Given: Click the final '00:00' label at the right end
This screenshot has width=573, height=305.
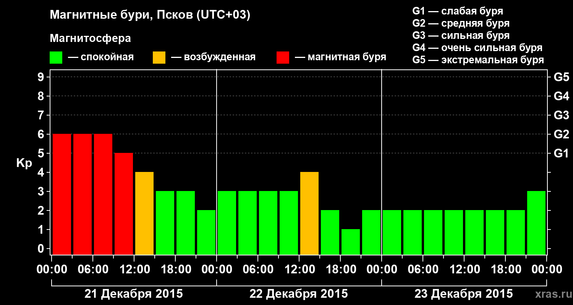Looking at the screenshot, I should coord(547,270).
